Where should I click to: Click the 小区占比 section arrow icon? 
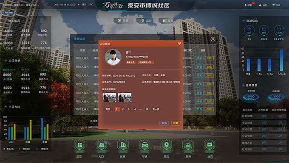[6, 107]
